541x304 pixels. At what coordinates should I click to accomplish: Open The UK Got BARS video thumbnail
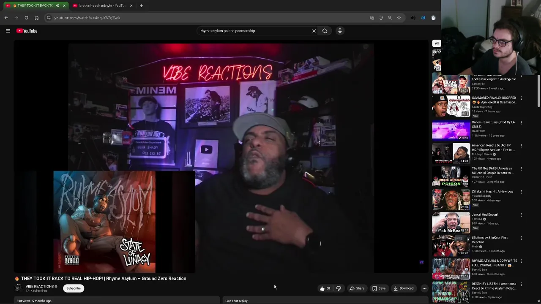(451, 176)
